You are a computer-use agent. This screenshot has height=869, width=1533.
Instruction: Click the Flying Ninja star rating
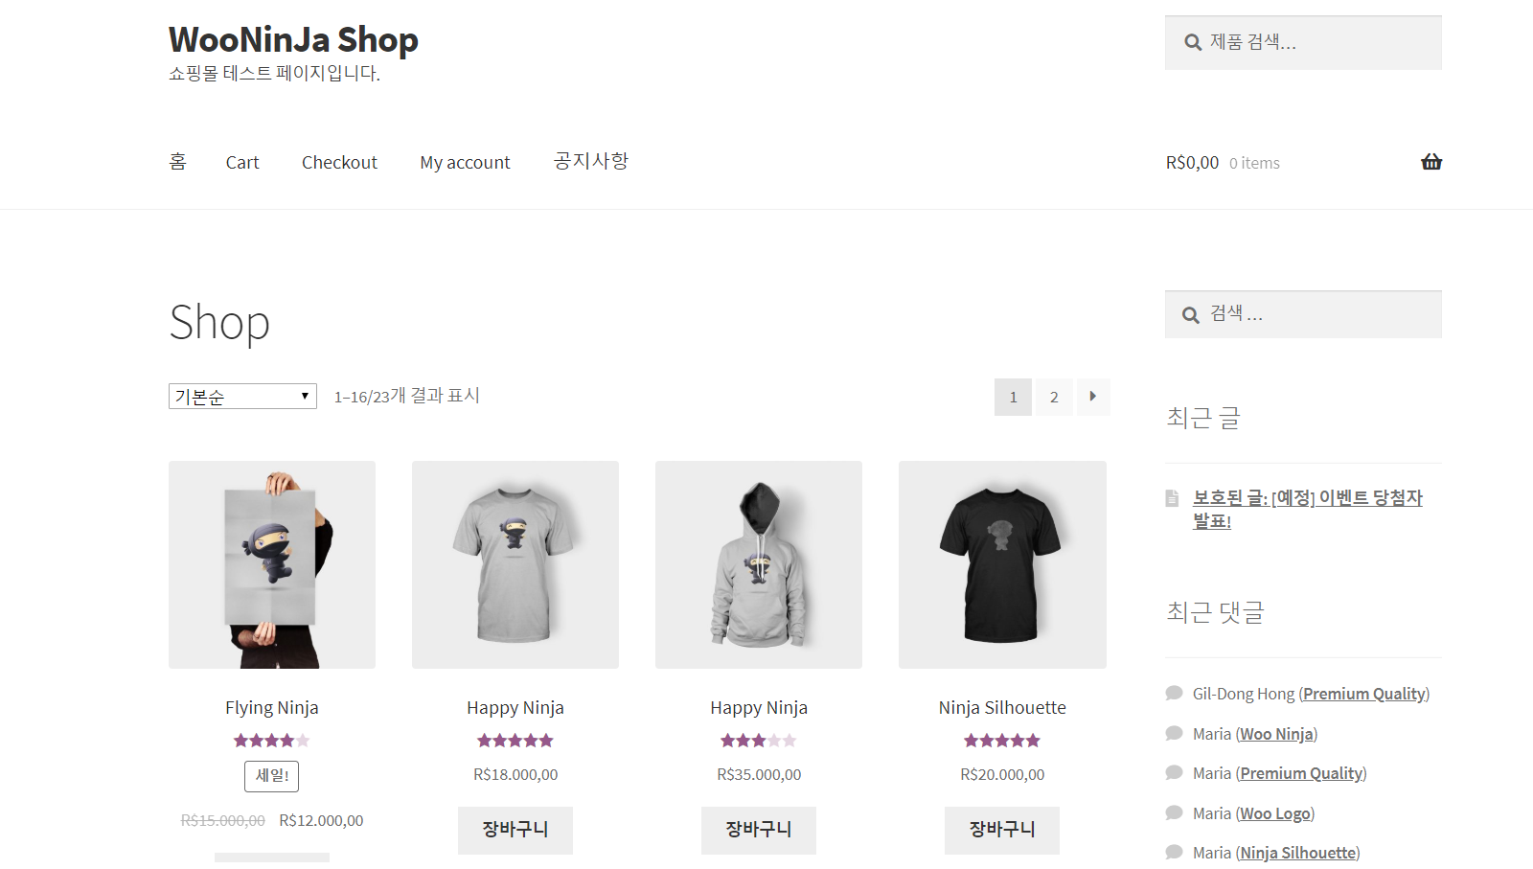(x=272, y=741)
